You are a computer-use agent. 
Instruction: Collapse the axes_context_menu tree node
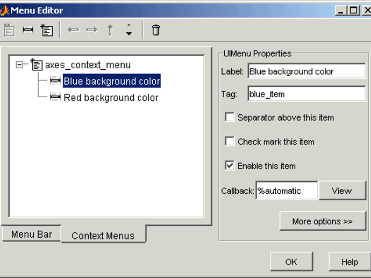coord(19,64)
